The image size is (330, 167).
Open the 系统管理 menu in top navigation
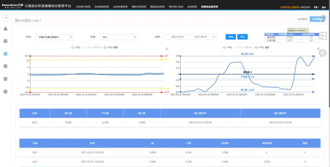click(192, 7)
